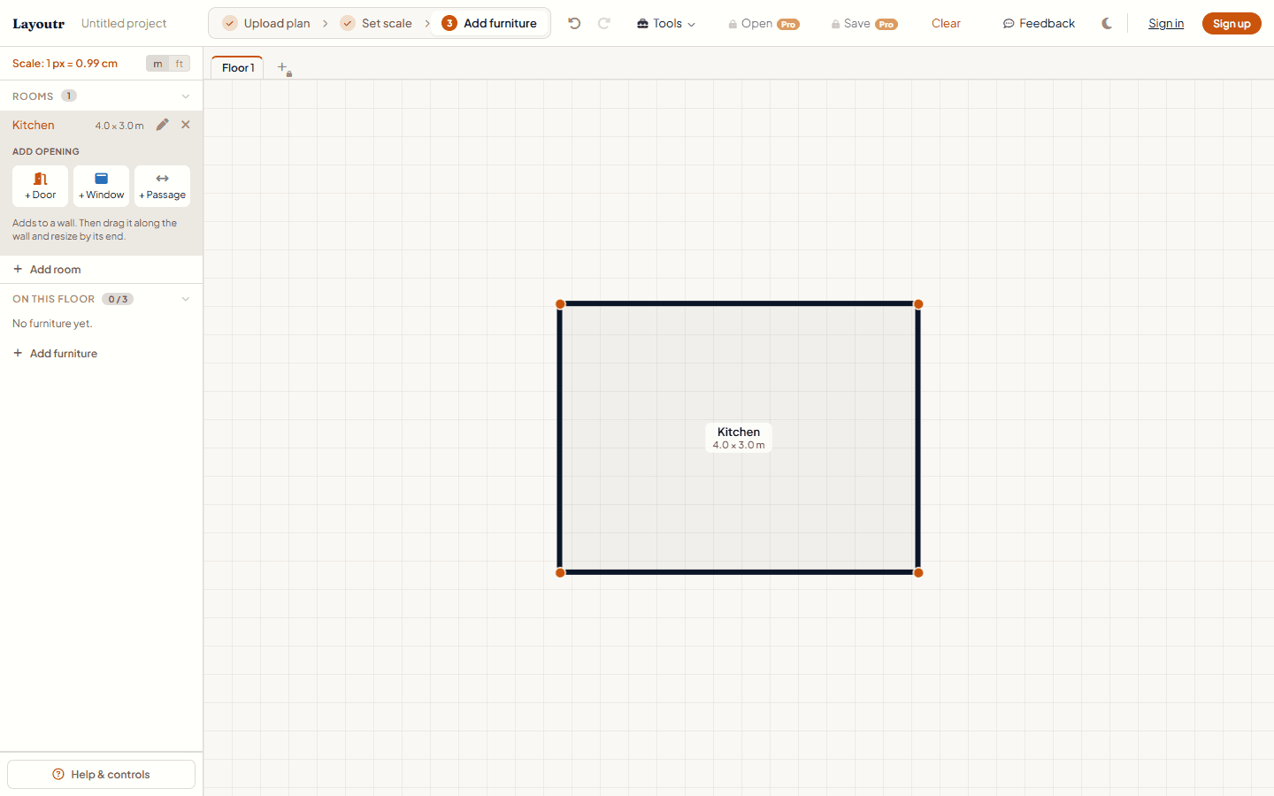Viewport: 1274px width, 796px height.
Task: Toggle dark mode with the moon icon
Action: pos(1107,24)
